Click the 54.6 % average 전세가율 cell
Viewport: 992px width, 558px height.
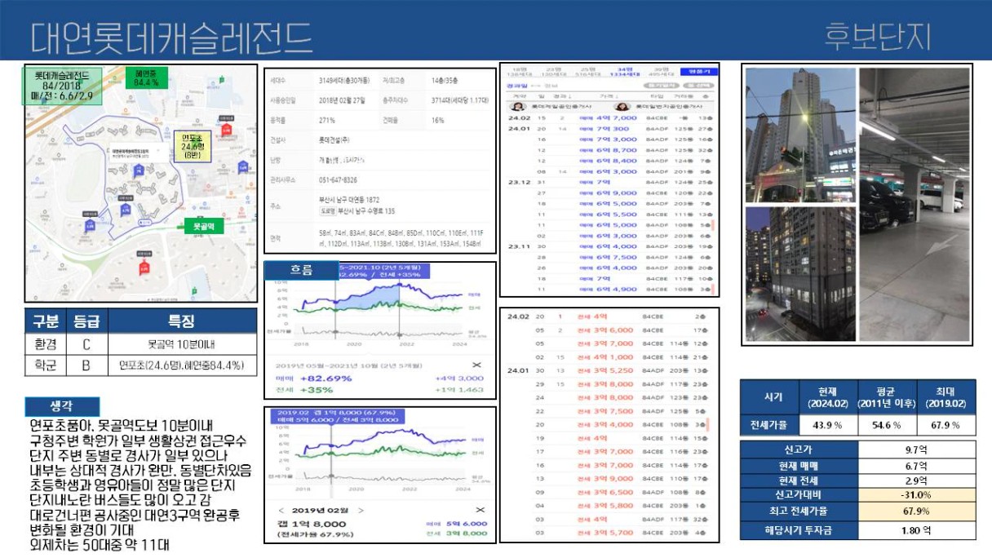coord(888,426)
